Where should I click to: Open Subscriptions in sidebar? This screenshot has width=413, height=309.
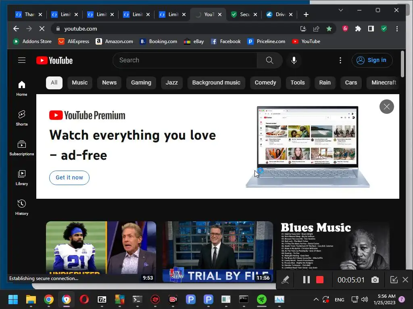click(x=22, y=148)
